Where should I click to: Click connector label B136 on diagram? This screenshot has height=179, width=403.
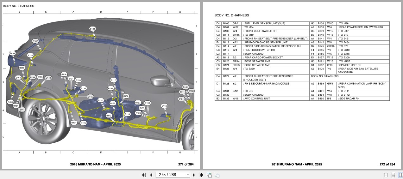point(191,91)
